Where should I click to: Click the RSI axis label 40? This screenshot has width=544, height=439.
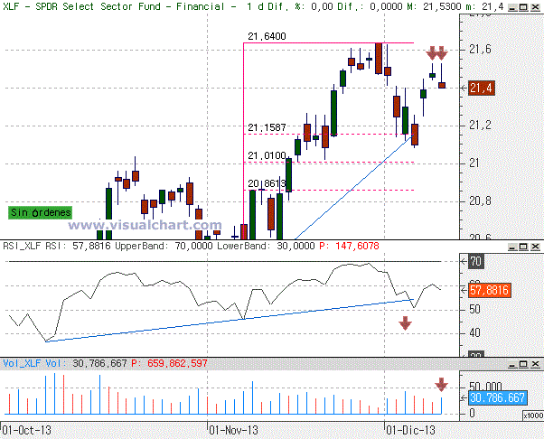[475, 333]
